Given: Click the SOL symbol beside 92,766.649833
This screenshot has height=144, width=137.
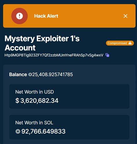Looking at the screenshot, I should coord(18,131).
